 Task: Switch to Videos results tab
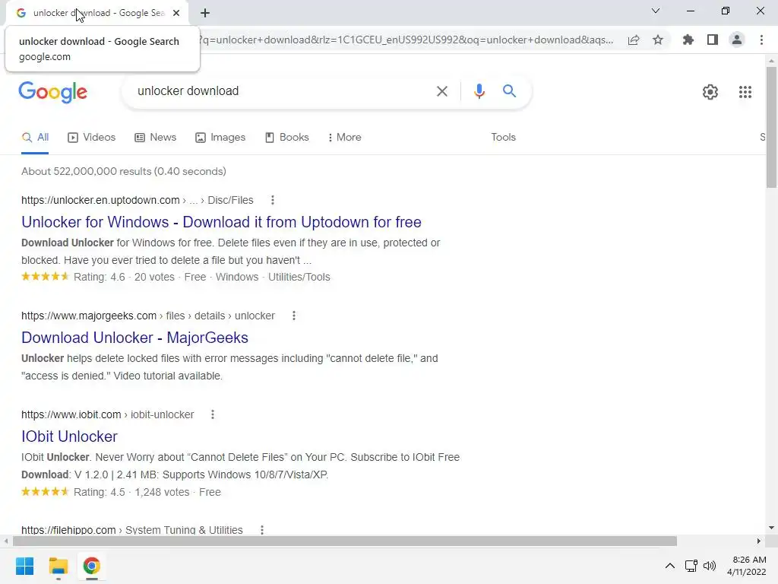(92, 138)
